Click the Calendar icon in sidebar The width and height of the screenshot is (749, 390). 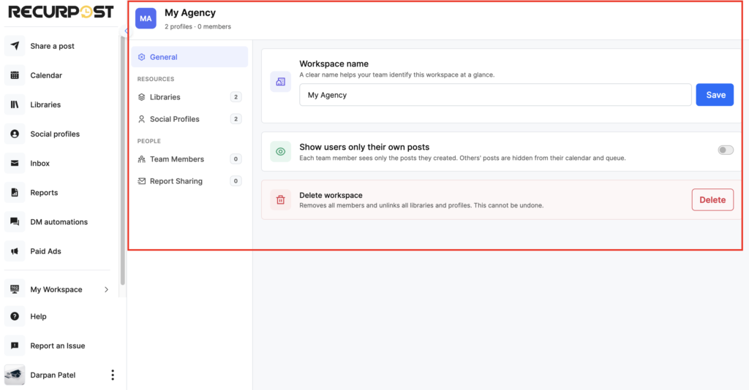15,75
